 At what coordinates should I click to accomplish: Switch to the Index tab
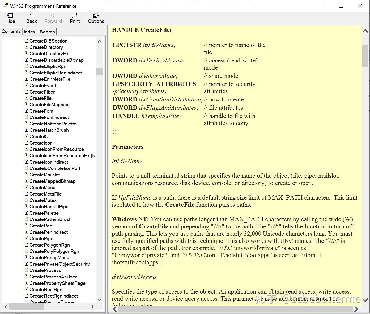tap(30, 32)
